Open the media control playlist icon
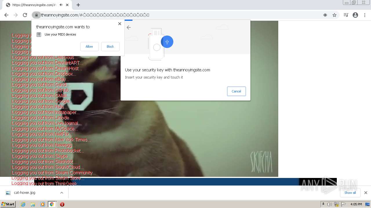The image size is (371, 208). tap(346, 15)
